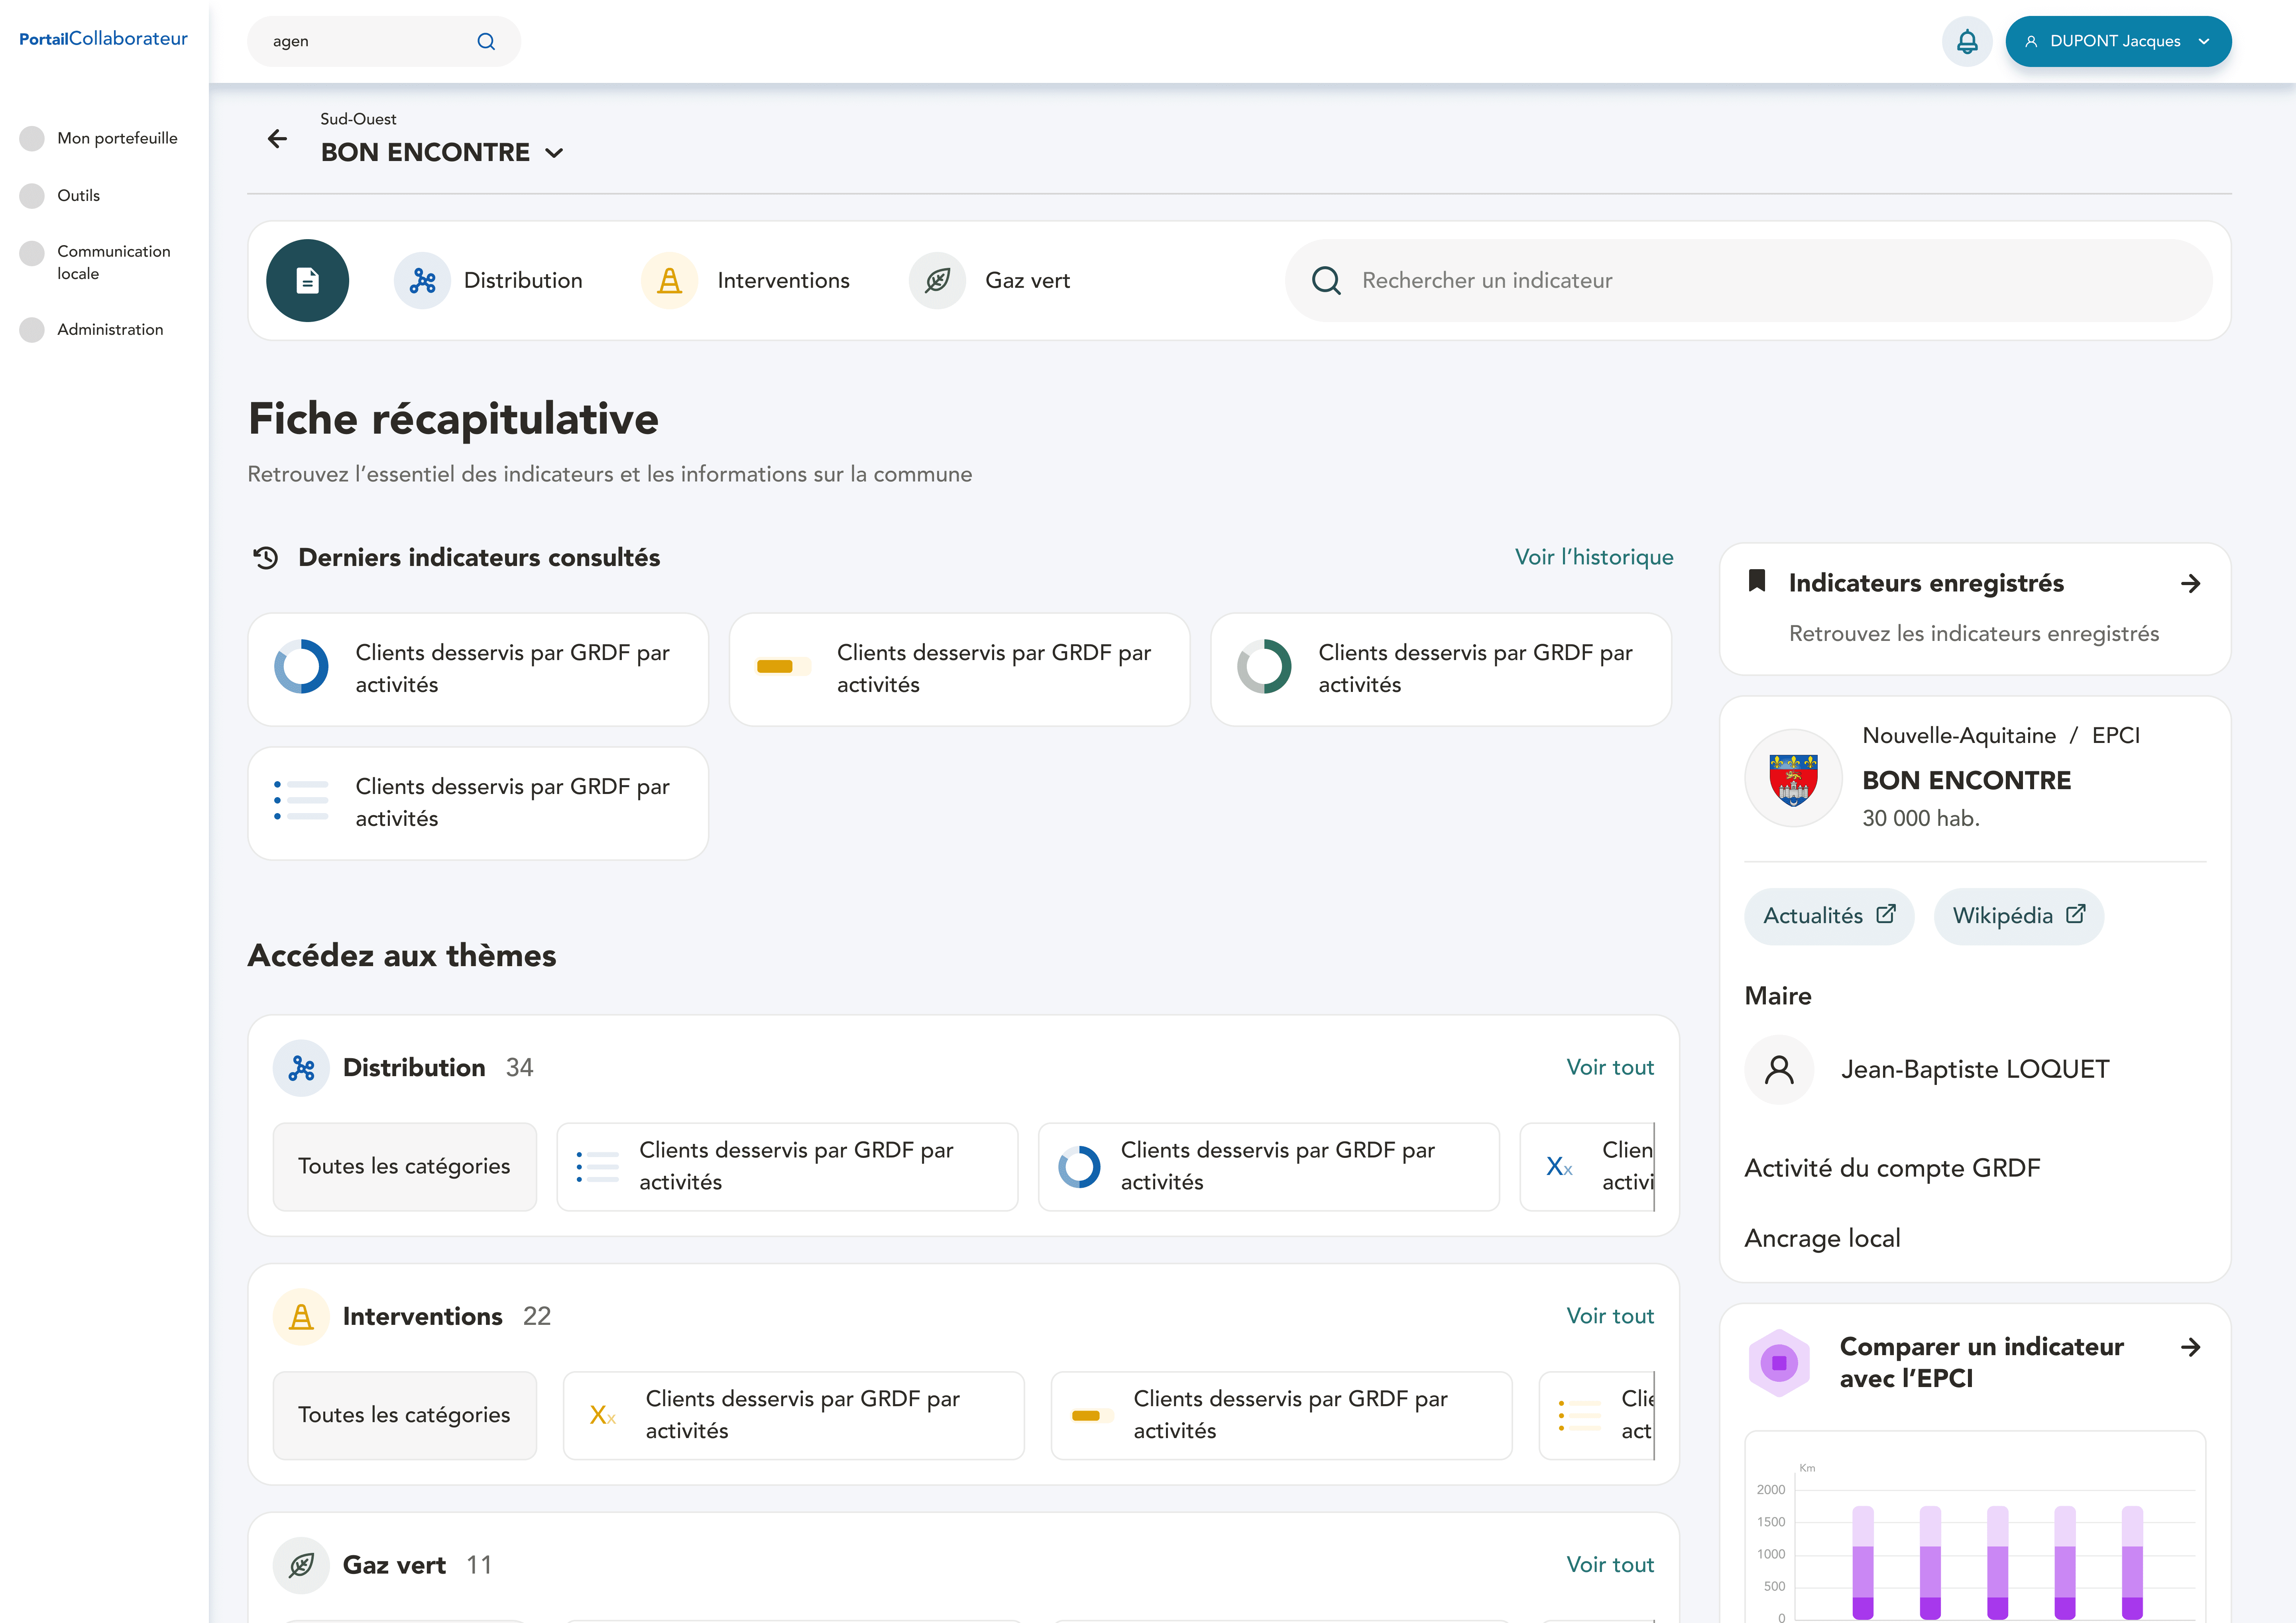Click the Bon Encontre coat of arms

click(x=1793, y=778)
